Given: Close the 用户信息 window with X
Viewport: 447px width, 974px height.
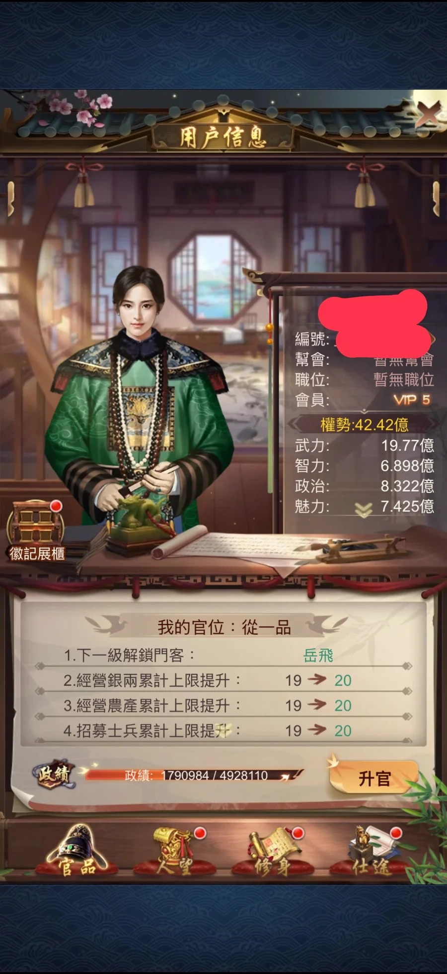Looking at the screenshot, I should 428,114.
